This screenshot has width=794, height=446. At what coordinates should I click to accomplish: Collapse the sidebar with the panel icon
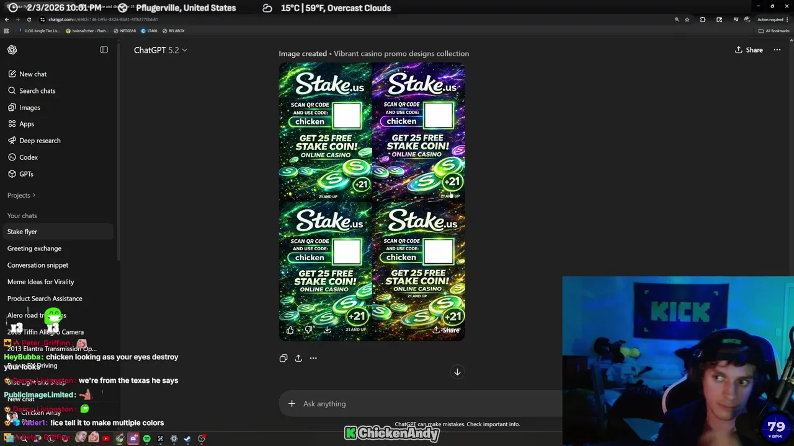click(x=104, y=50)
